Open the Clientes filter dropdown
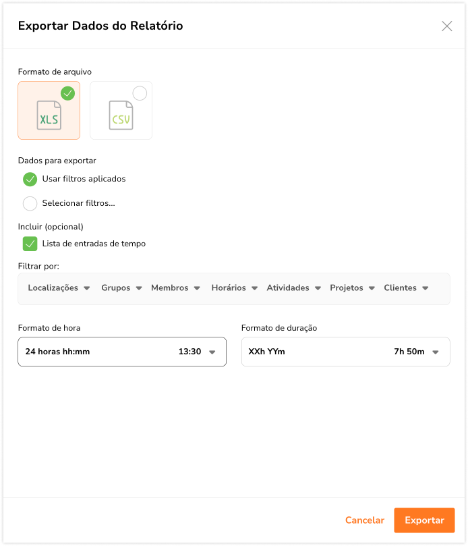The width and height of the screenshot is (468, 546). click(x=406, y=288)
